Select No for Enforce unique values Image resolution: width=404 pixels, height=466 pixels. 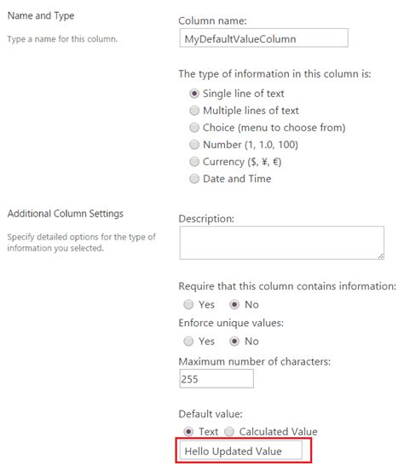click(234, 341)
